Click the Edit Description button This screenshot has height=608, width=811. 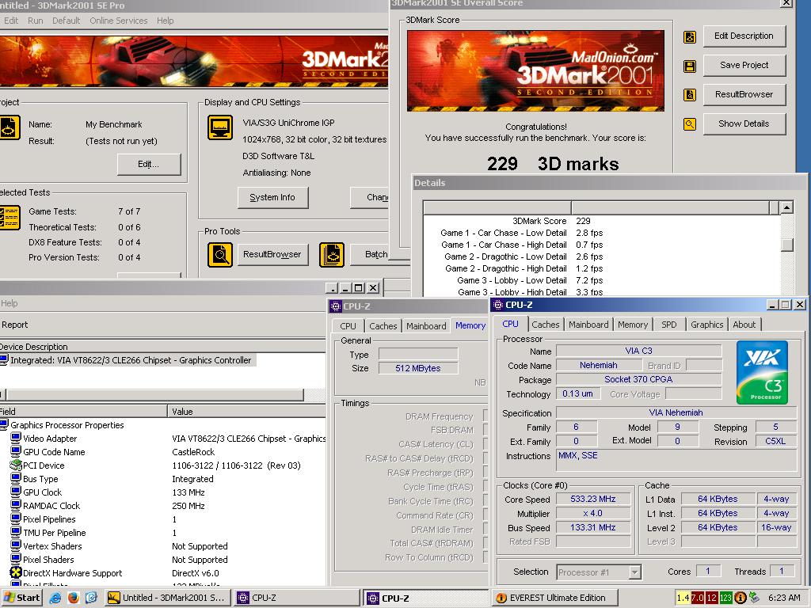click(x=744, y=36)
